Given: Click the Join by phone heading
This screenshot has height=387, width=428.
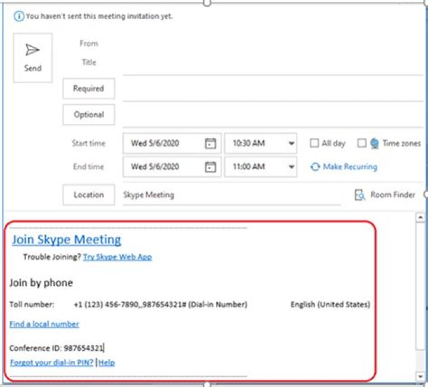Looking at the screenshot, I should [41, 283].
